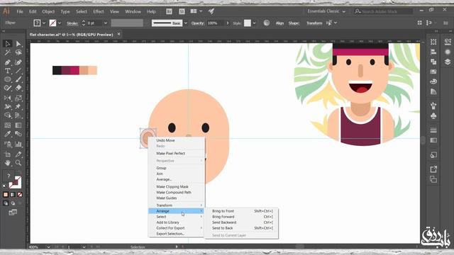Select the Direct Selection tool
The width and height of the screenshot is (454, 255).
[x=18, y=44]
